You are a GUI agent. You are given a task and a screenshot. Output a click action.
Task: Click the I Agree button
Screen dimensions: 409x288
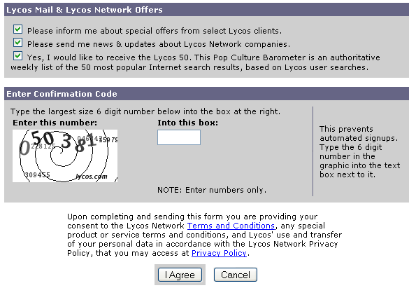[180, 275]
